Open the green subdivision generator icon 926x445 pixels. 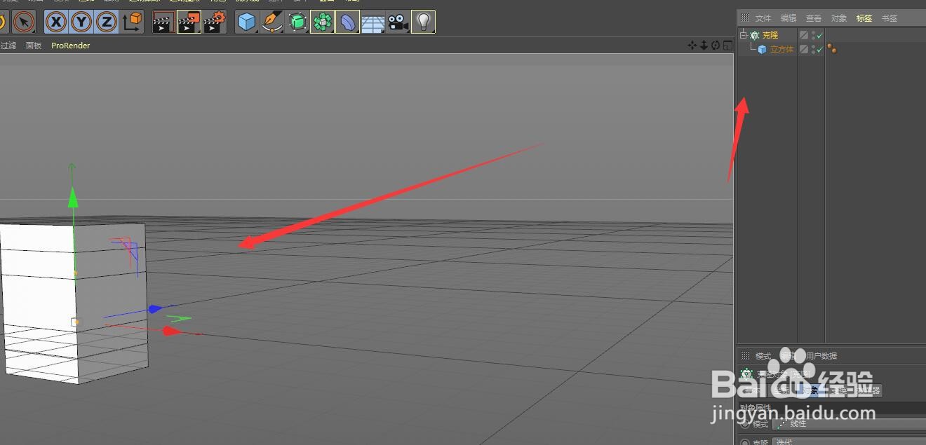pyautogui.click(x=297, y=22)
